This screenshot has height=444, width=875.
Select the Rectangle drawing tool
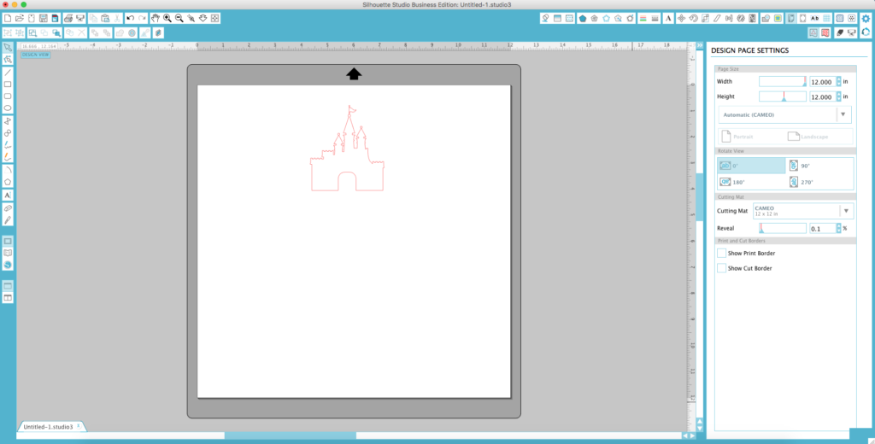(x=8, y=85)
